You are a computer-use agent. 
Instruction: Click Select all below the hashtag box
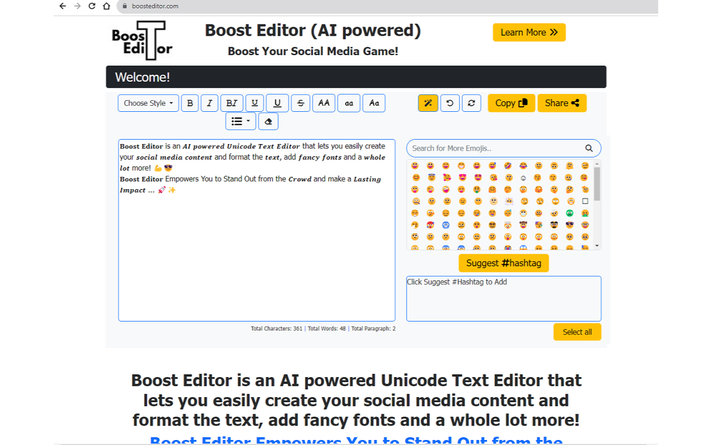[577, 332]
